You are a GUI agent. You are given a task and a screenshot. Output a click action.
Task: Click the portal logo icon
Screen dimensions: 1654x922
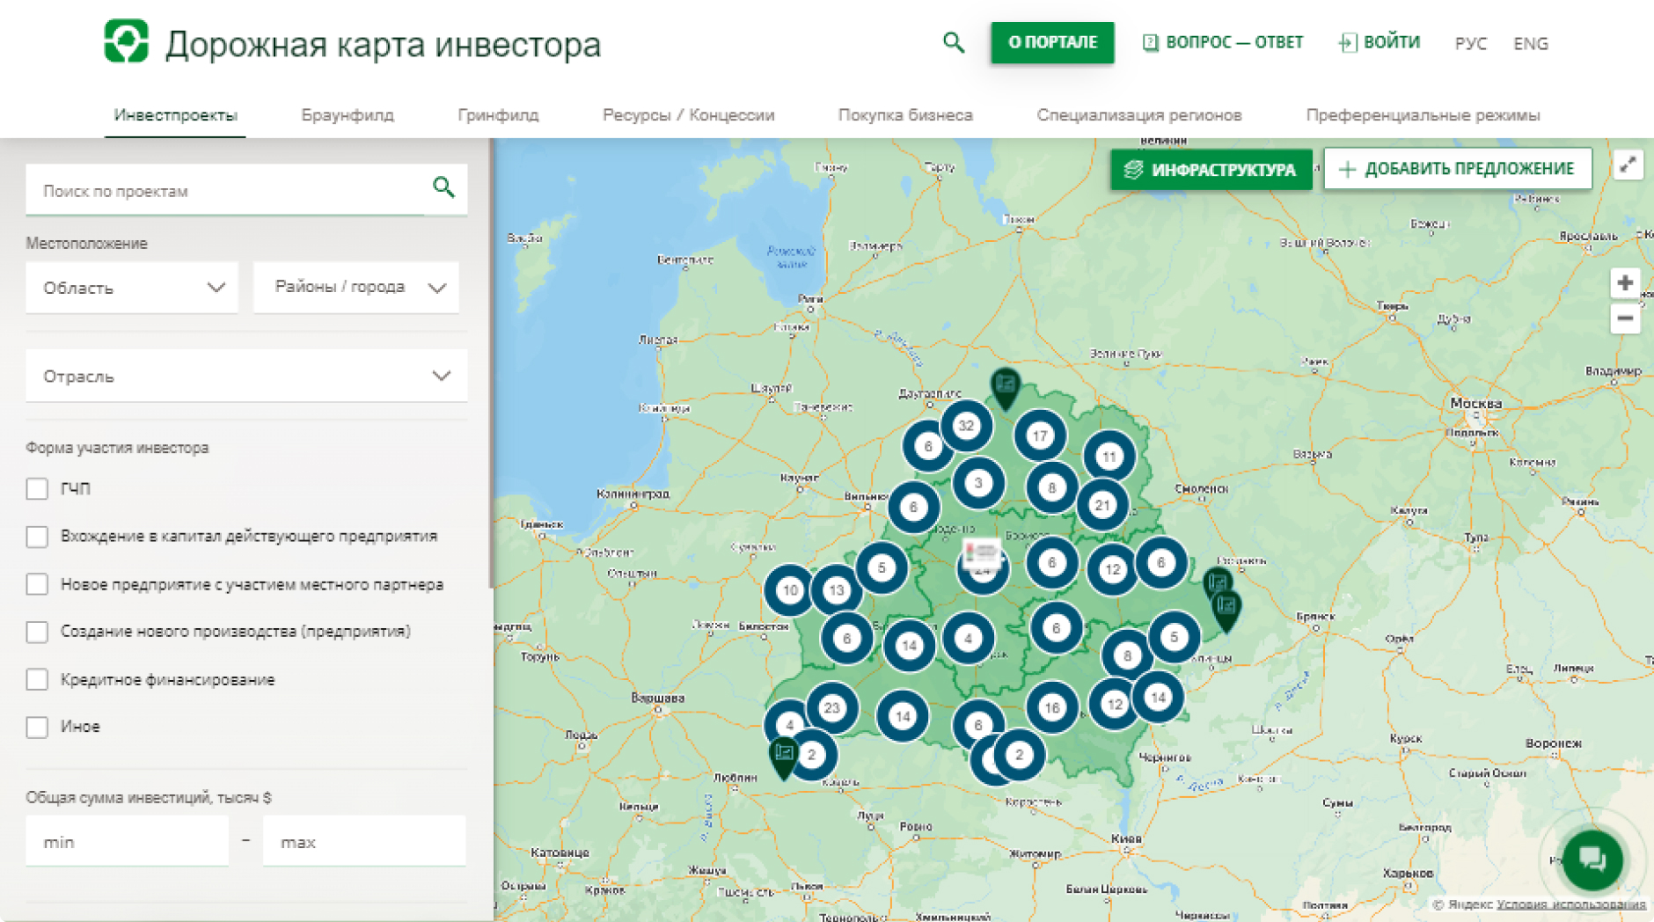[x=127, y=41]
